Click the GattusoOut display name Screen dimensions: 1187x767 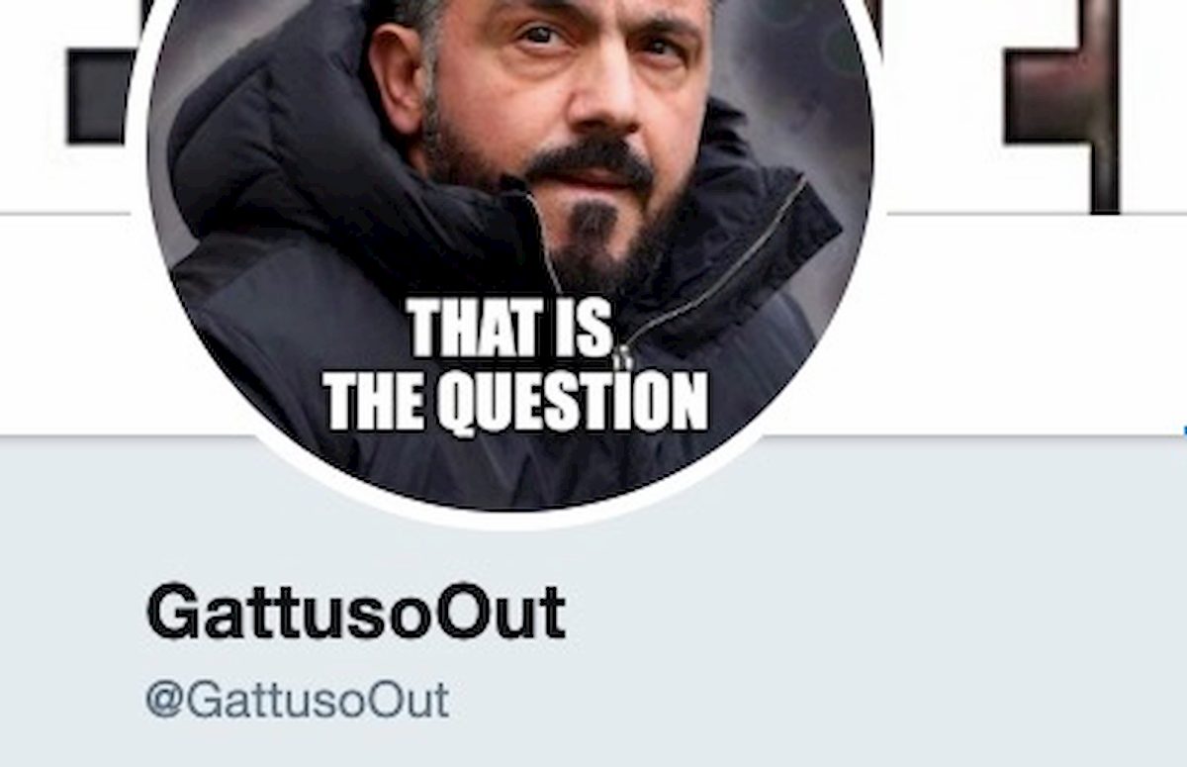pos(356,614)
